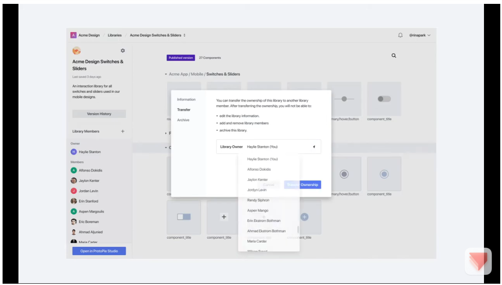The height and width of the screenshot is (285, 502).
Task: Click Alfonso Dokidis's green avatar in the sidebar
Action: click(x=74, y=170)
